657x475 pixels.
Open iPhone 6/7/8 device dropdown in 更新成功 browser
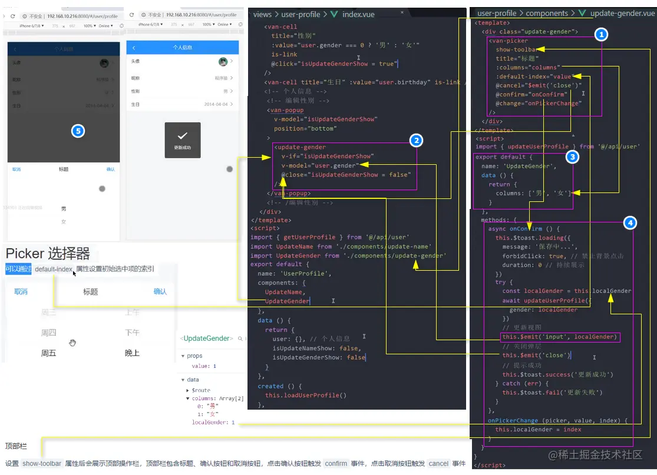coord(151,24)
